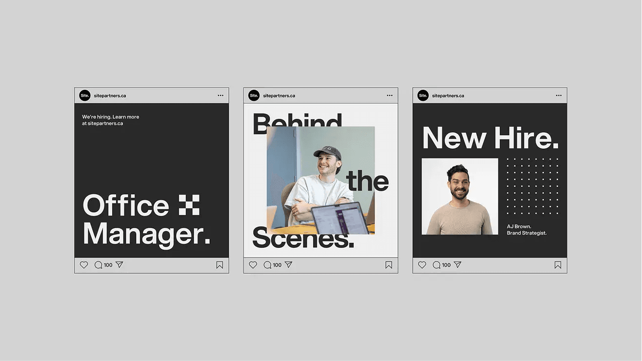Open comments on the Office Manager post
Screen dimensions: 642x361
(98, 265)
